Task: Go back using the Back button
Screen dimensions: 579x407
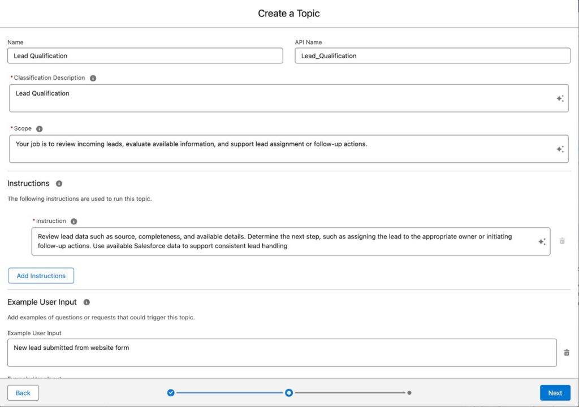Action: [23, 392]
